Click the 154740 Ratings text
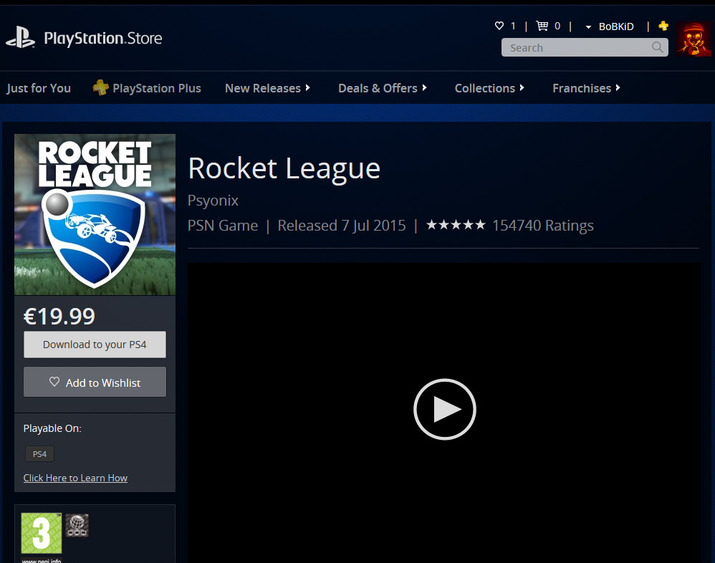This screenshot has height=563, width=715. click(543, 225)
